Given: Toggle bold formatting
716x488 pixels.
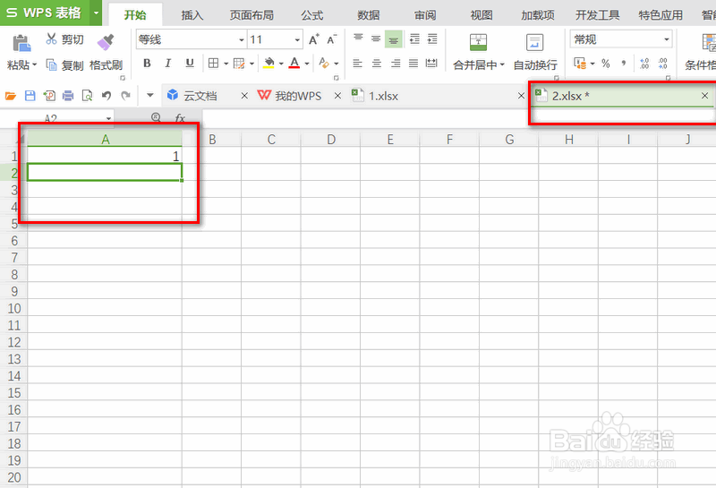Looking at the screenshot, I should (x=147, y=63).
